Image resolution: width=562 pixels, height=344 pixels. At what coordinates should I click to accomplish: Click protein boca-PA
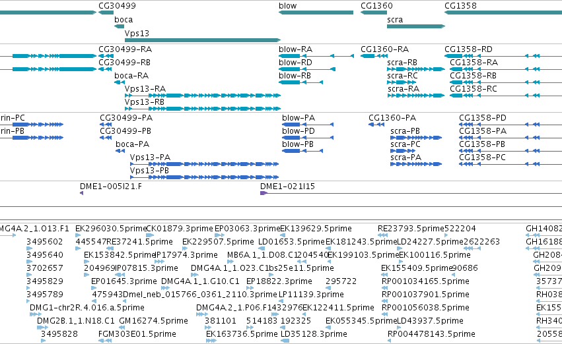click(x=133, y=144)
